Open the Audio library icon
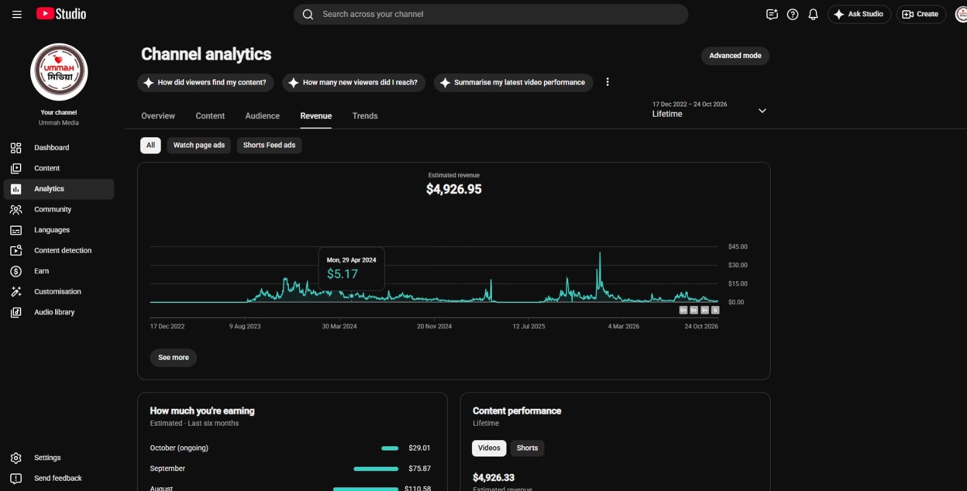Image resolution: width=967 pixels, height=491 pixels. 16,313
